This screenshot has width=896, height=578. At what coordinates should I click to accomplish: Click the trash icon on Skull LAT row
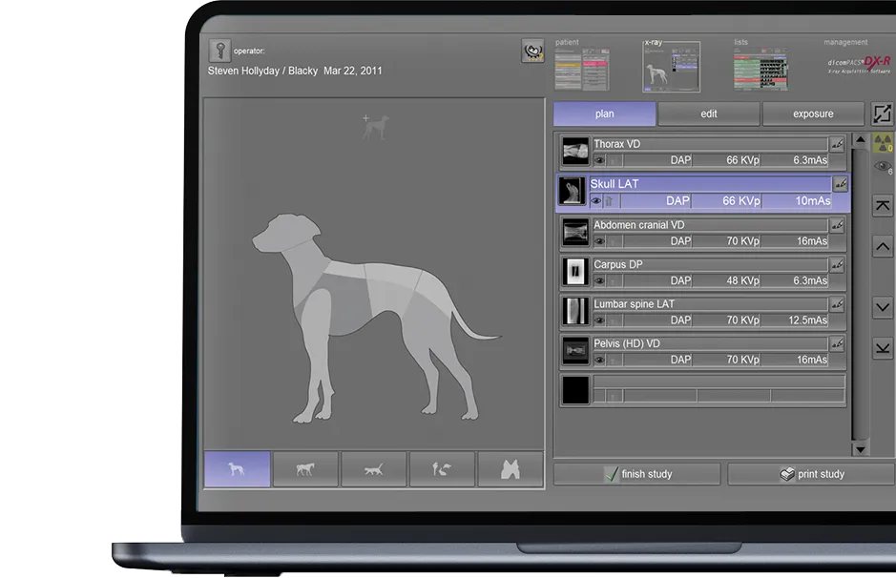(610, 201)
